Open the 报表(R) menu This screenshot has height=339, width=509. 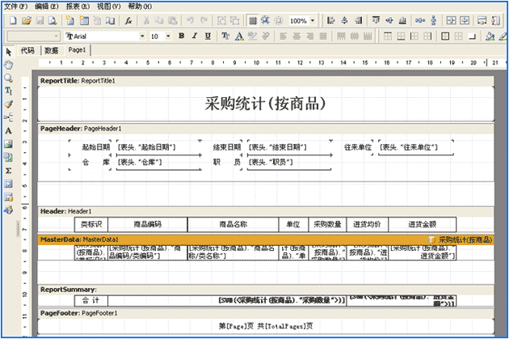click(x=78, y=6)
